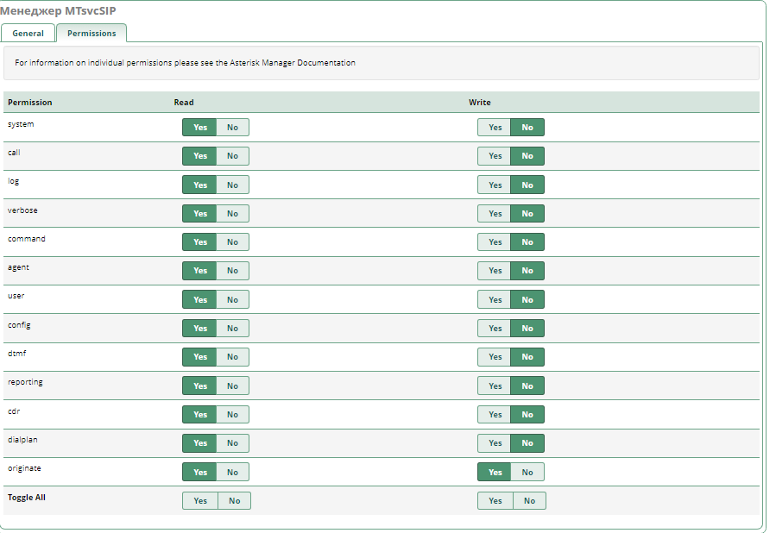Set originate Write permission to No
Viewport: 776px width, 533px height.
[x=527, y=473]
